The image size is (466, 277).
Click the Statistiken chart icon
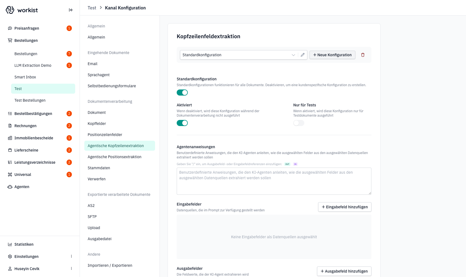pyautogui.click(x=10, y=244)
